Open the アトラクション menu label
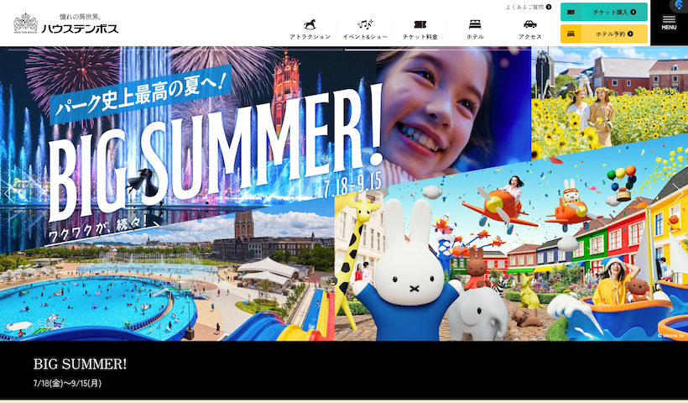The height and width of the screenshot is (403, 688). [x=310, y=37]
